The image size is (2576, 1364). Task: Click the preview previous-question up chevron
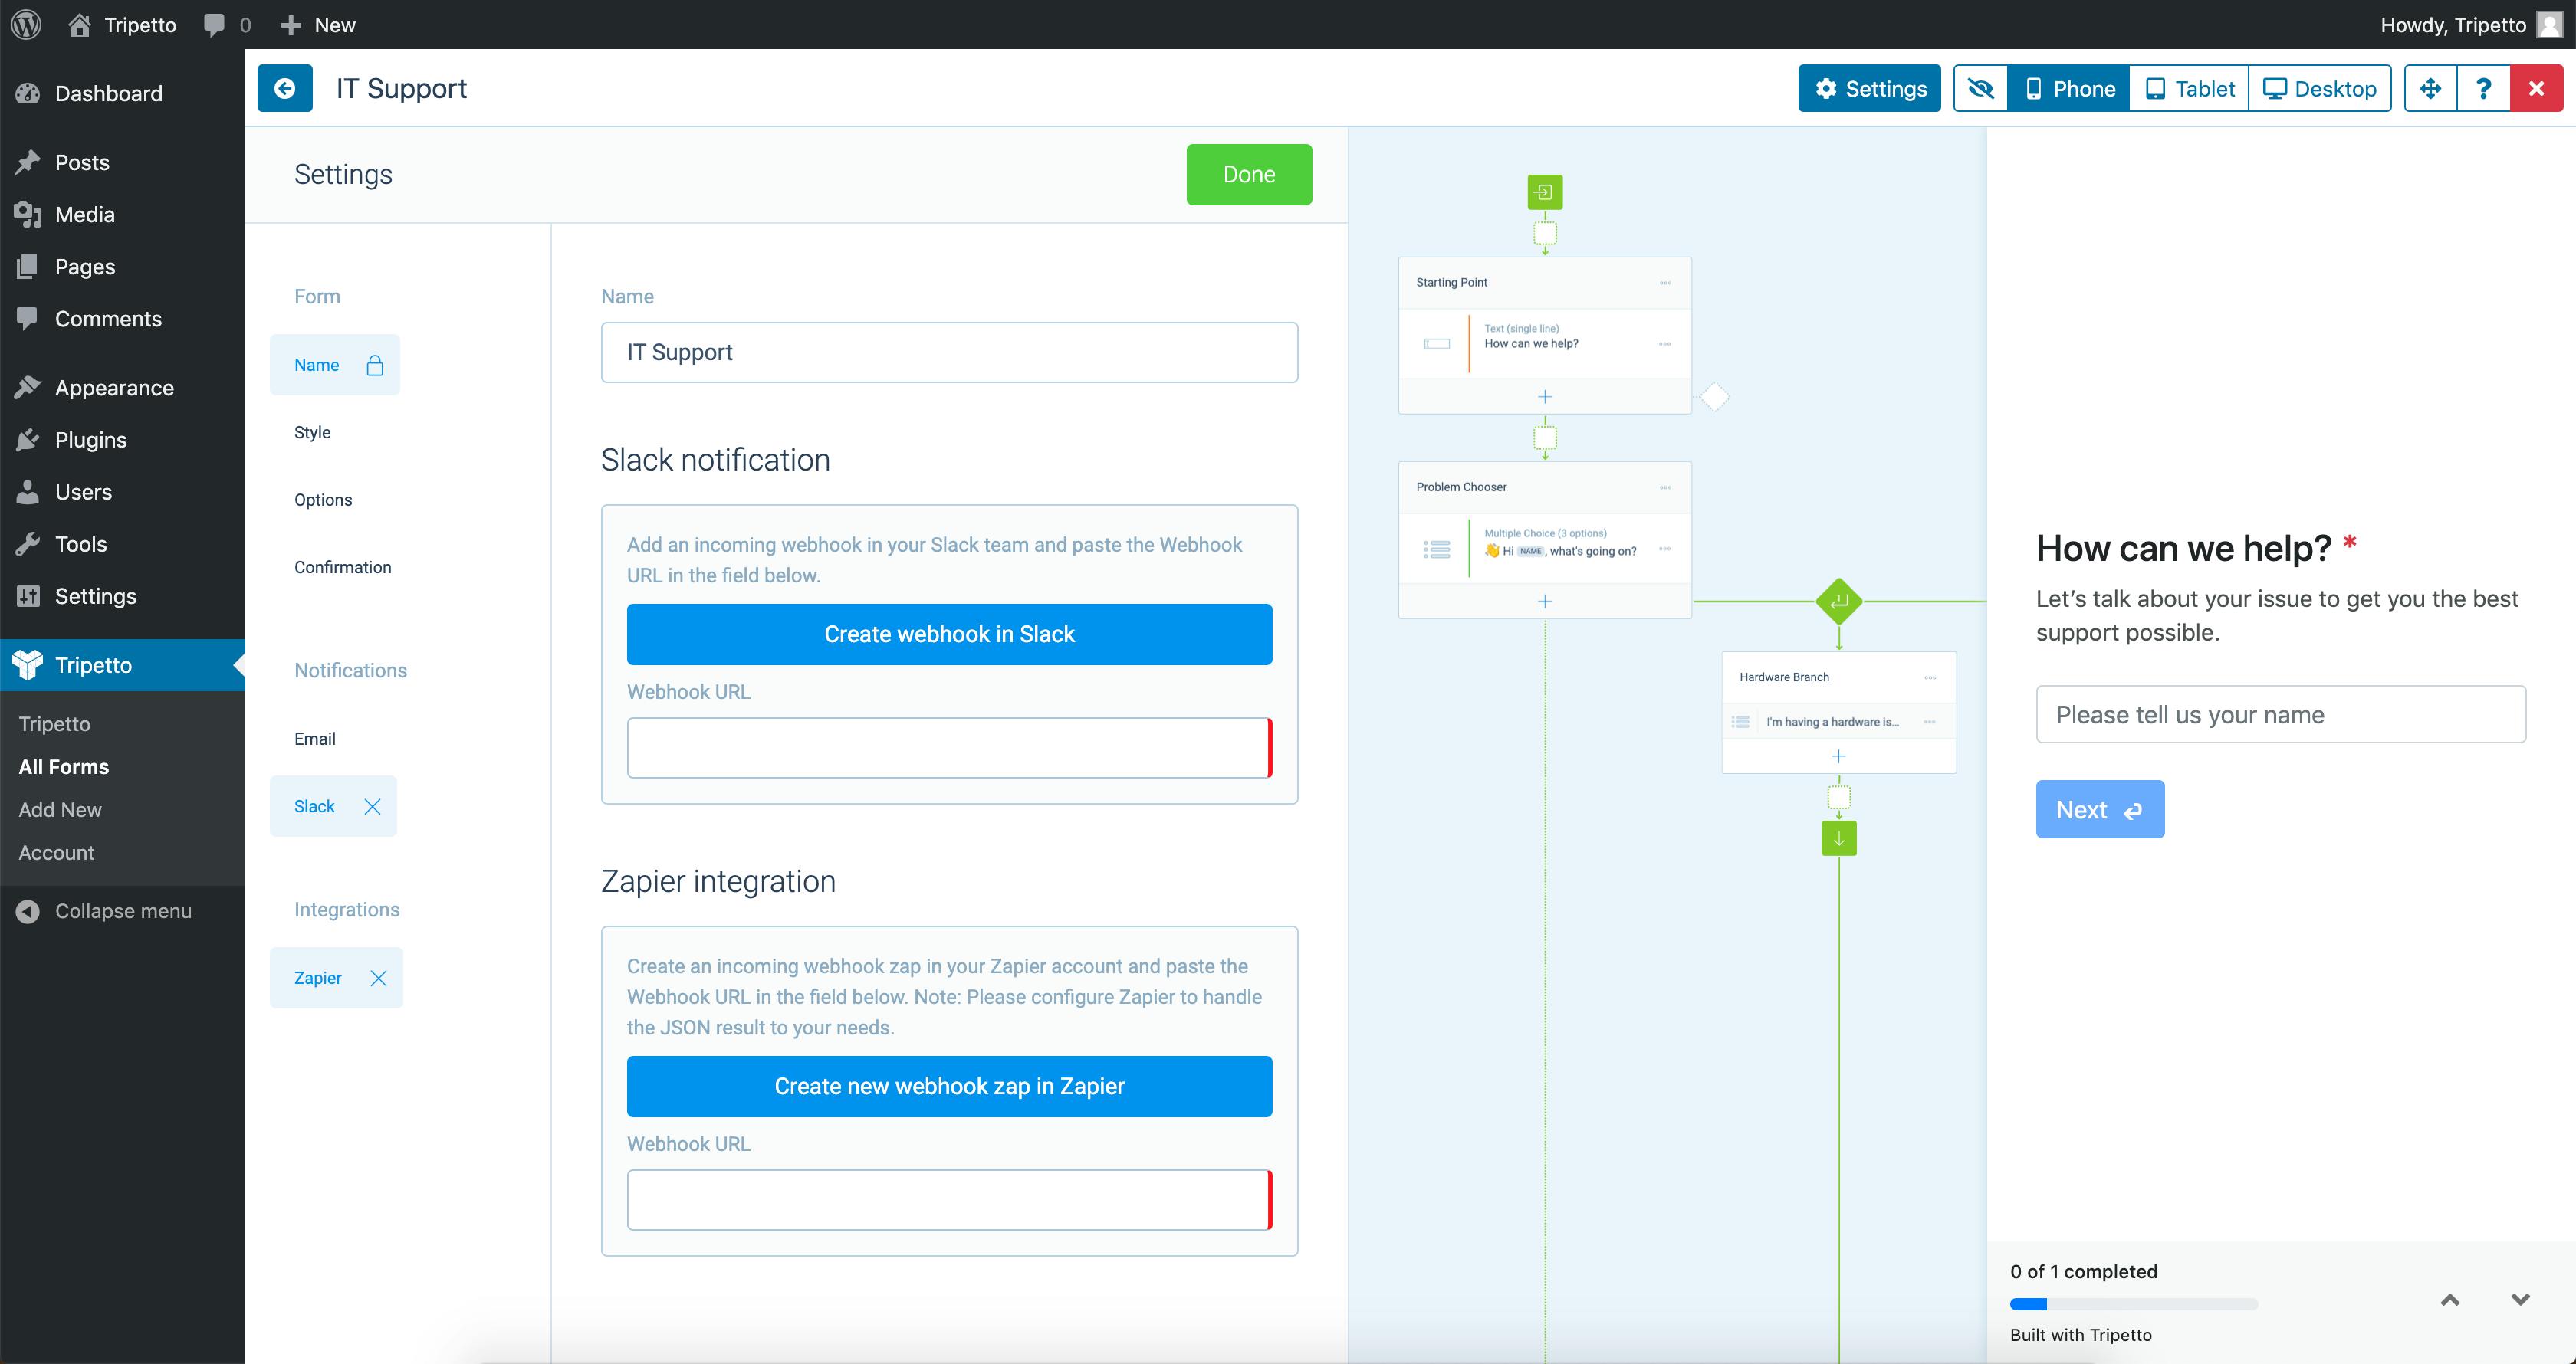click(2450, 1300)
